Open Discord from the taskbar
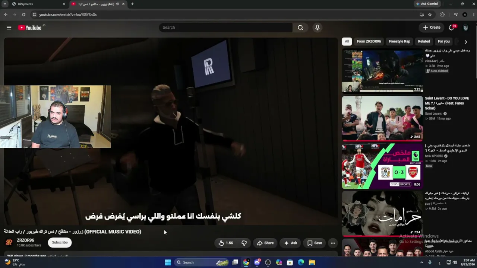 tap(257, 262)
